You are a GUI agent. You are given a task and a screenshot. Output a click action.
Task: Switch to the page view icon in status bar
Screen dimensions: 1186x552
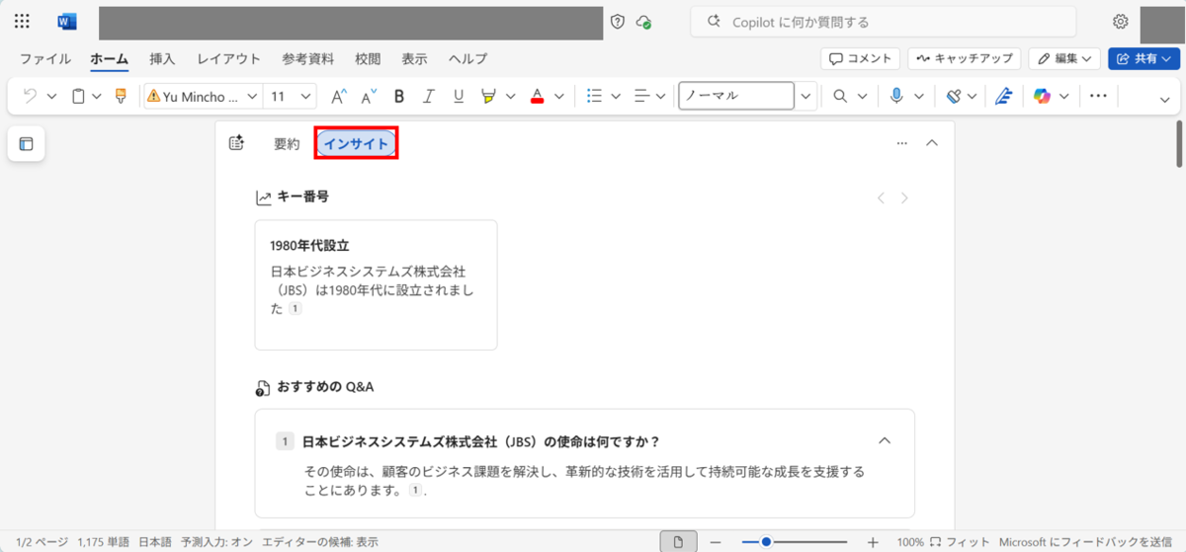[x=678, y=542]
